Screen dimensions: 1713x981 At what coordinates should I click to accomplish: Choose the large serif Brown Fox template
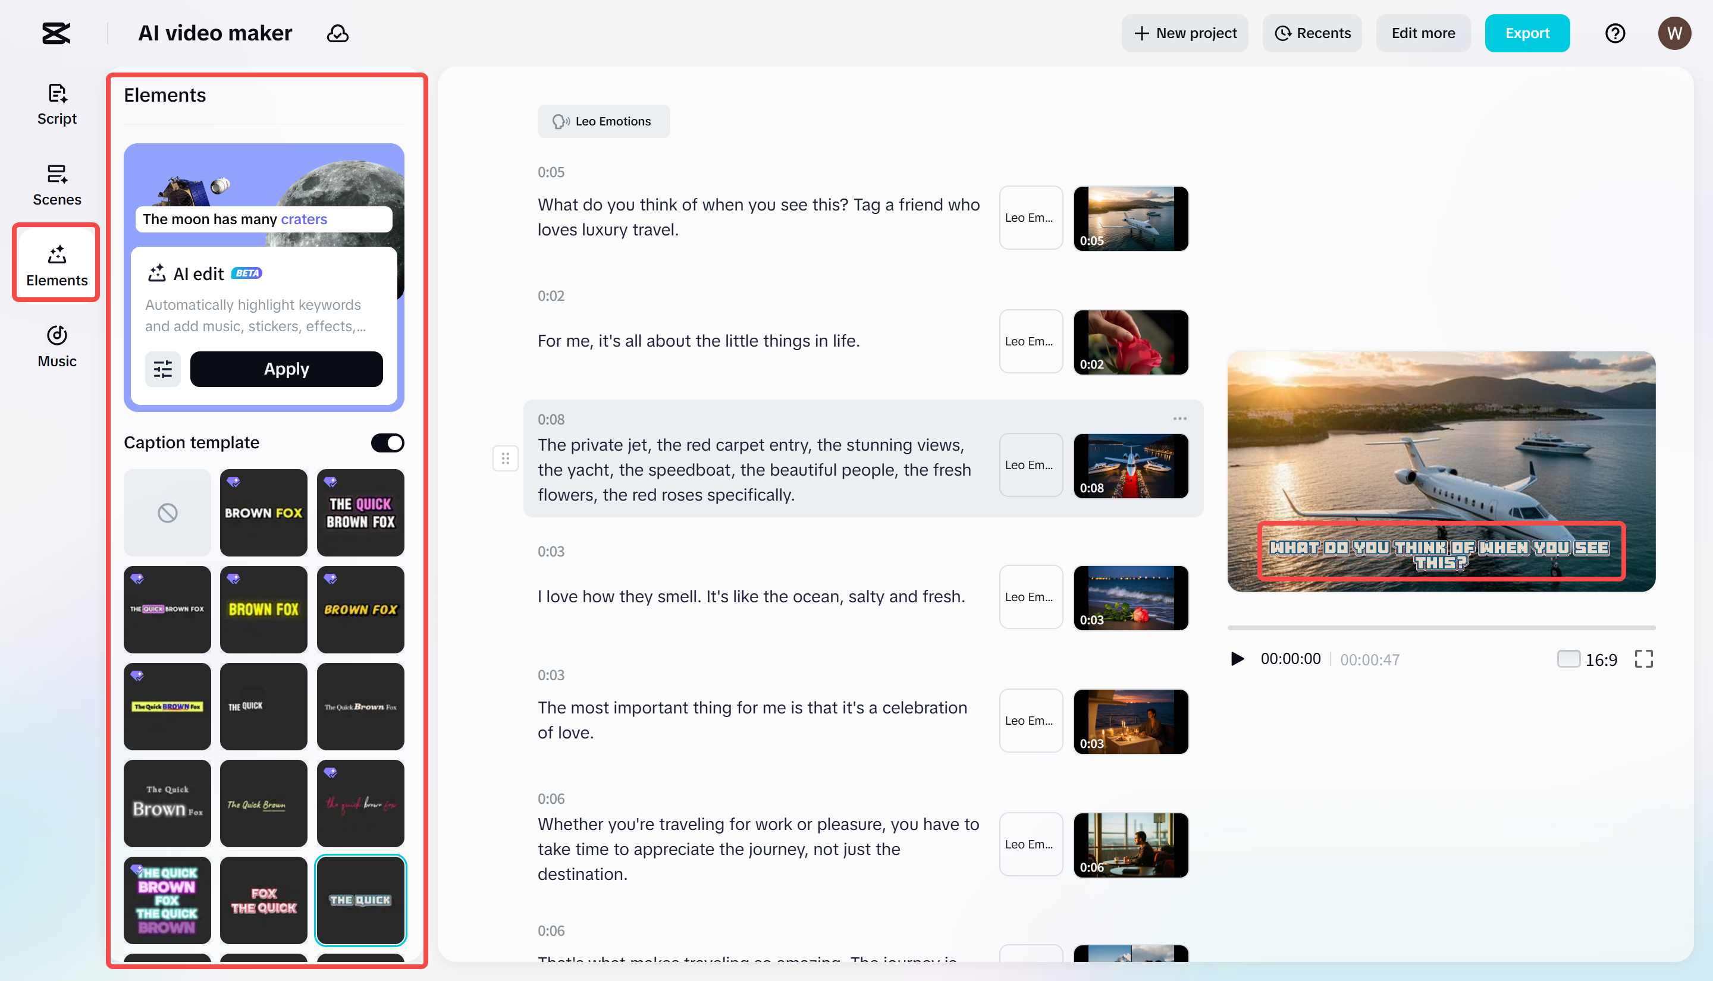pos(167,804)
